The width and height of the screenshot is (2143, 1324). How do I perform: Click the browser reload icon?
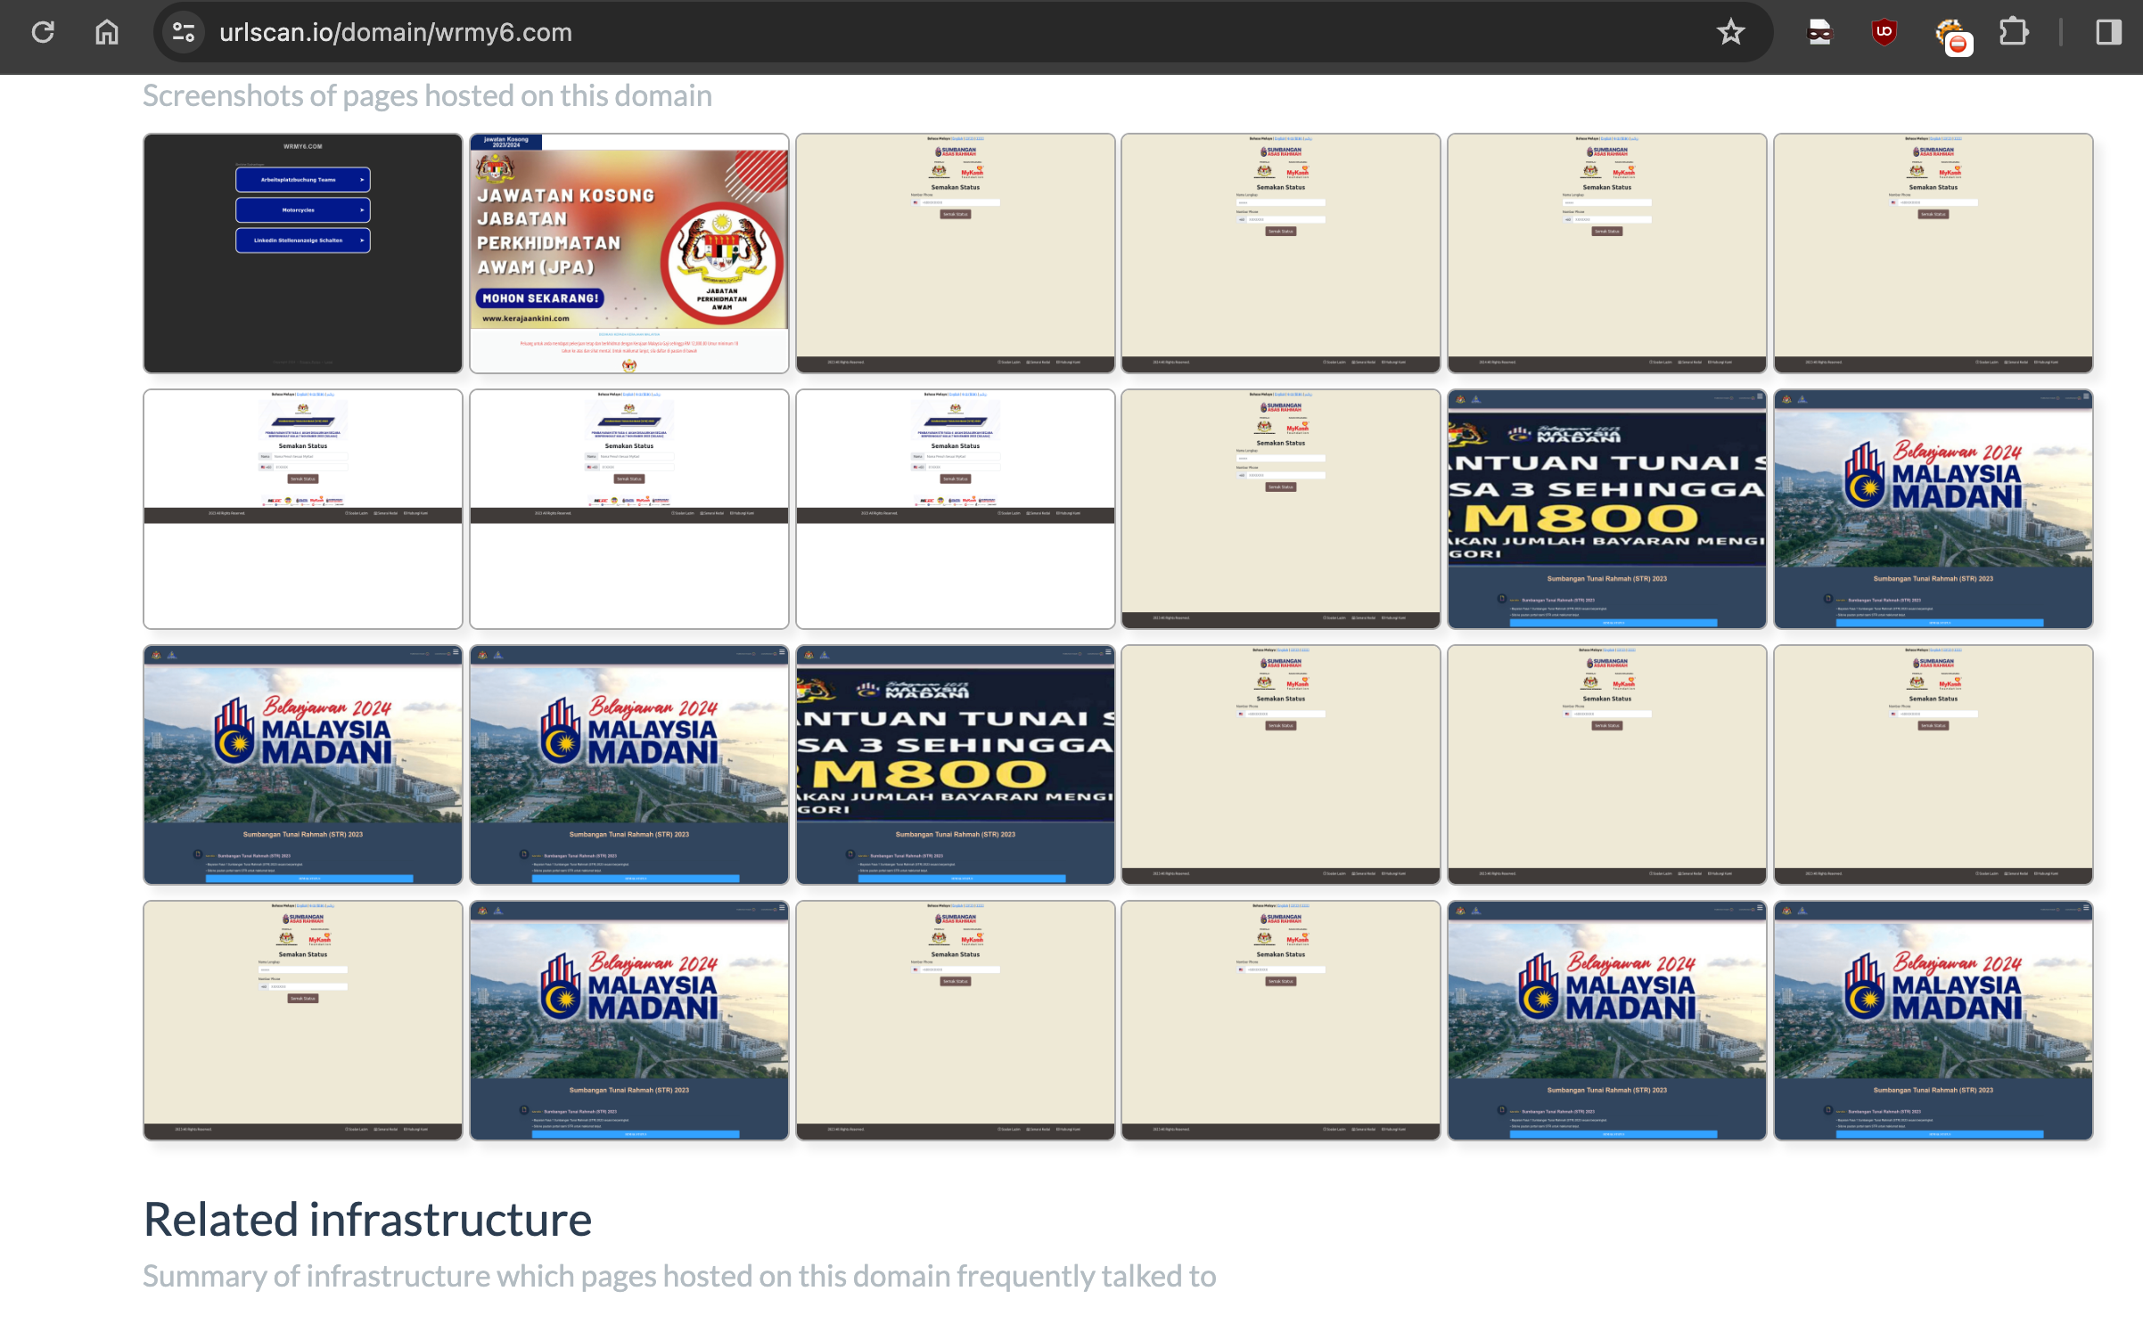(43, 33)
